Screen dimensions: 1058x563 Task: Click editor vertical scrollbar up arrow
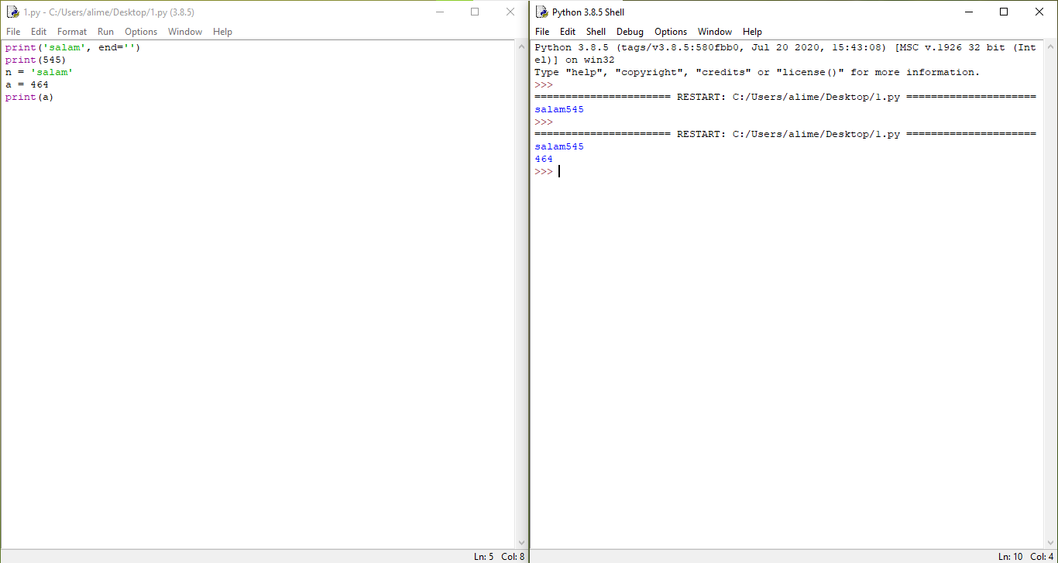coord(521,47)
